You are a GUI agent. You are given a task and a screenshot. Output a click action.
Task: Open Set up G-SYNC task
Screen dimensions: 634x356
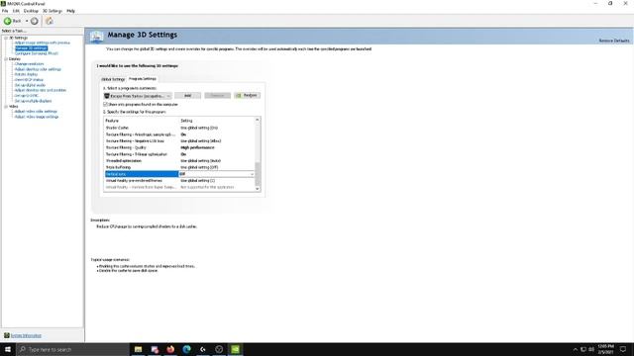[27, 96]
